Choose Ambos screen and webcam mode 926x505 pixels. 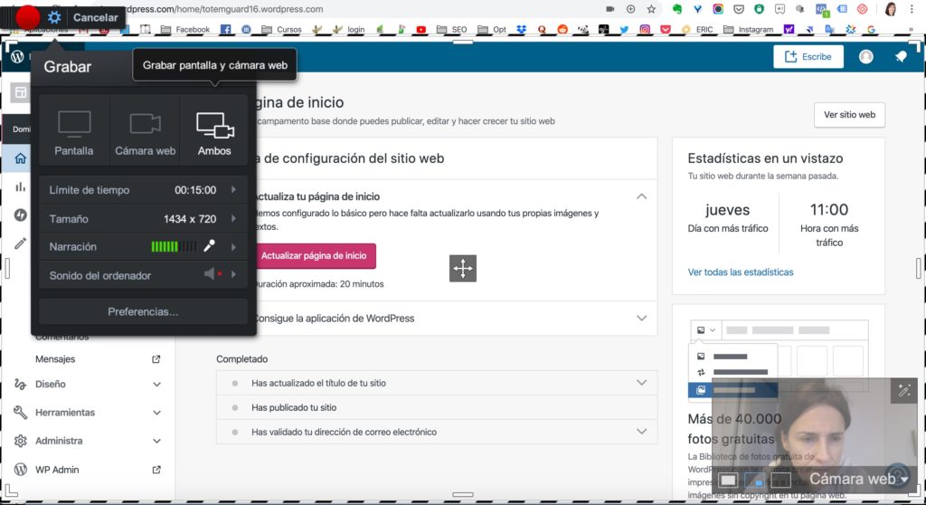point(214,132)
